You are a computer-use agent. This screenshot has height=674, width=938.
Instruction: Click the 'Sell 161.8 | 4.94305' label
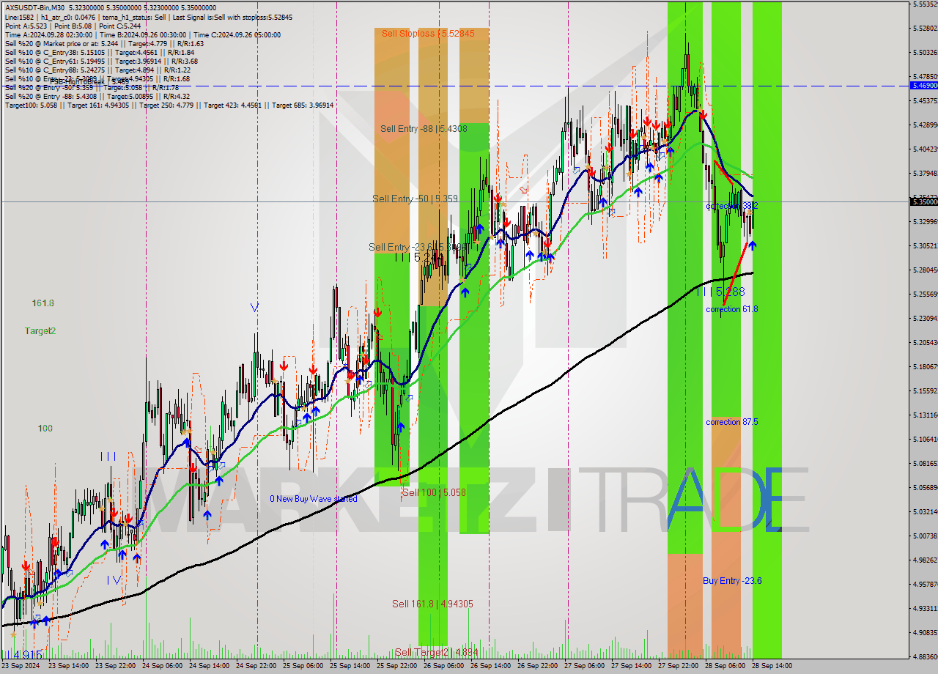pos(432,604)
